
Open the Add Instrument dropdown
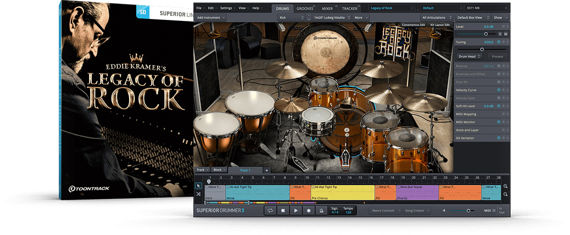[x=211, y=18]
